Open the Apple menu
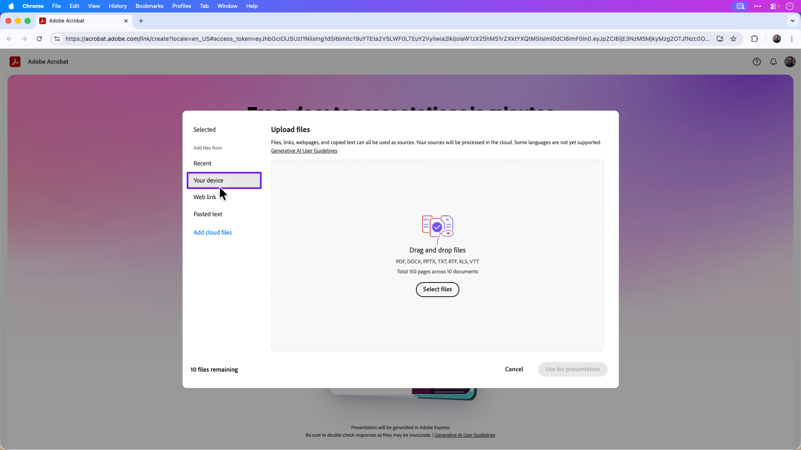The height and width of the screenshot is (450, 801). (x=11, y=6)
